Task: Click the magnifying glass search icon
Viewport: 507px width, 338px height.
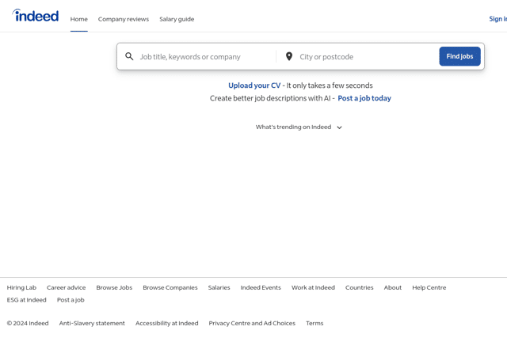Action: coord(129,56)
